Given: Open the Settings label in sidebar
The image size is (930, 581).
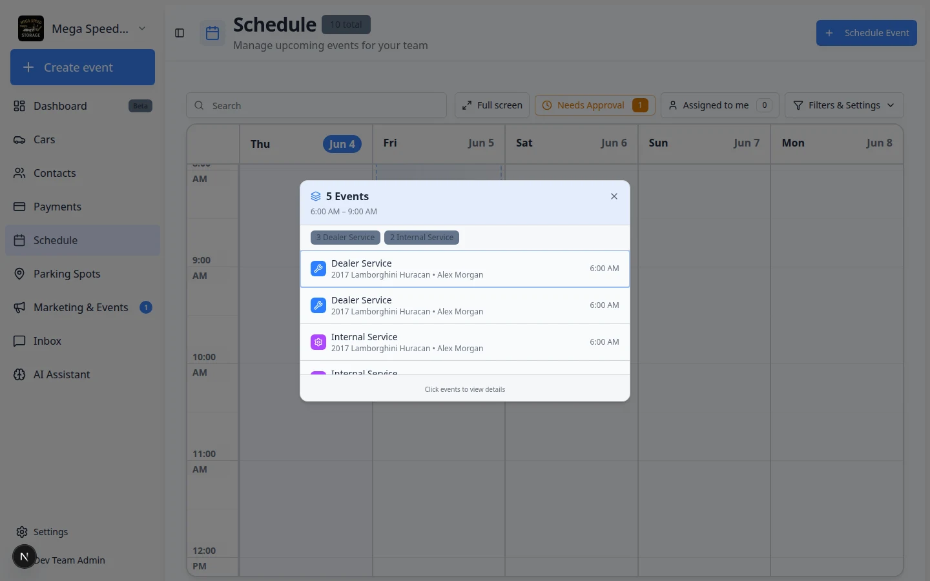Looking at the screenshot, I should pos(50,532).
